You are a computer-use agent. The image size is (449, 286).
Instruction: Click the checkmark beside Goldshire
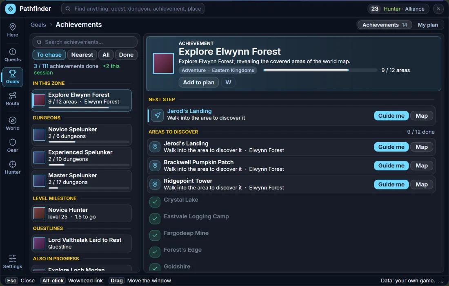155,267
